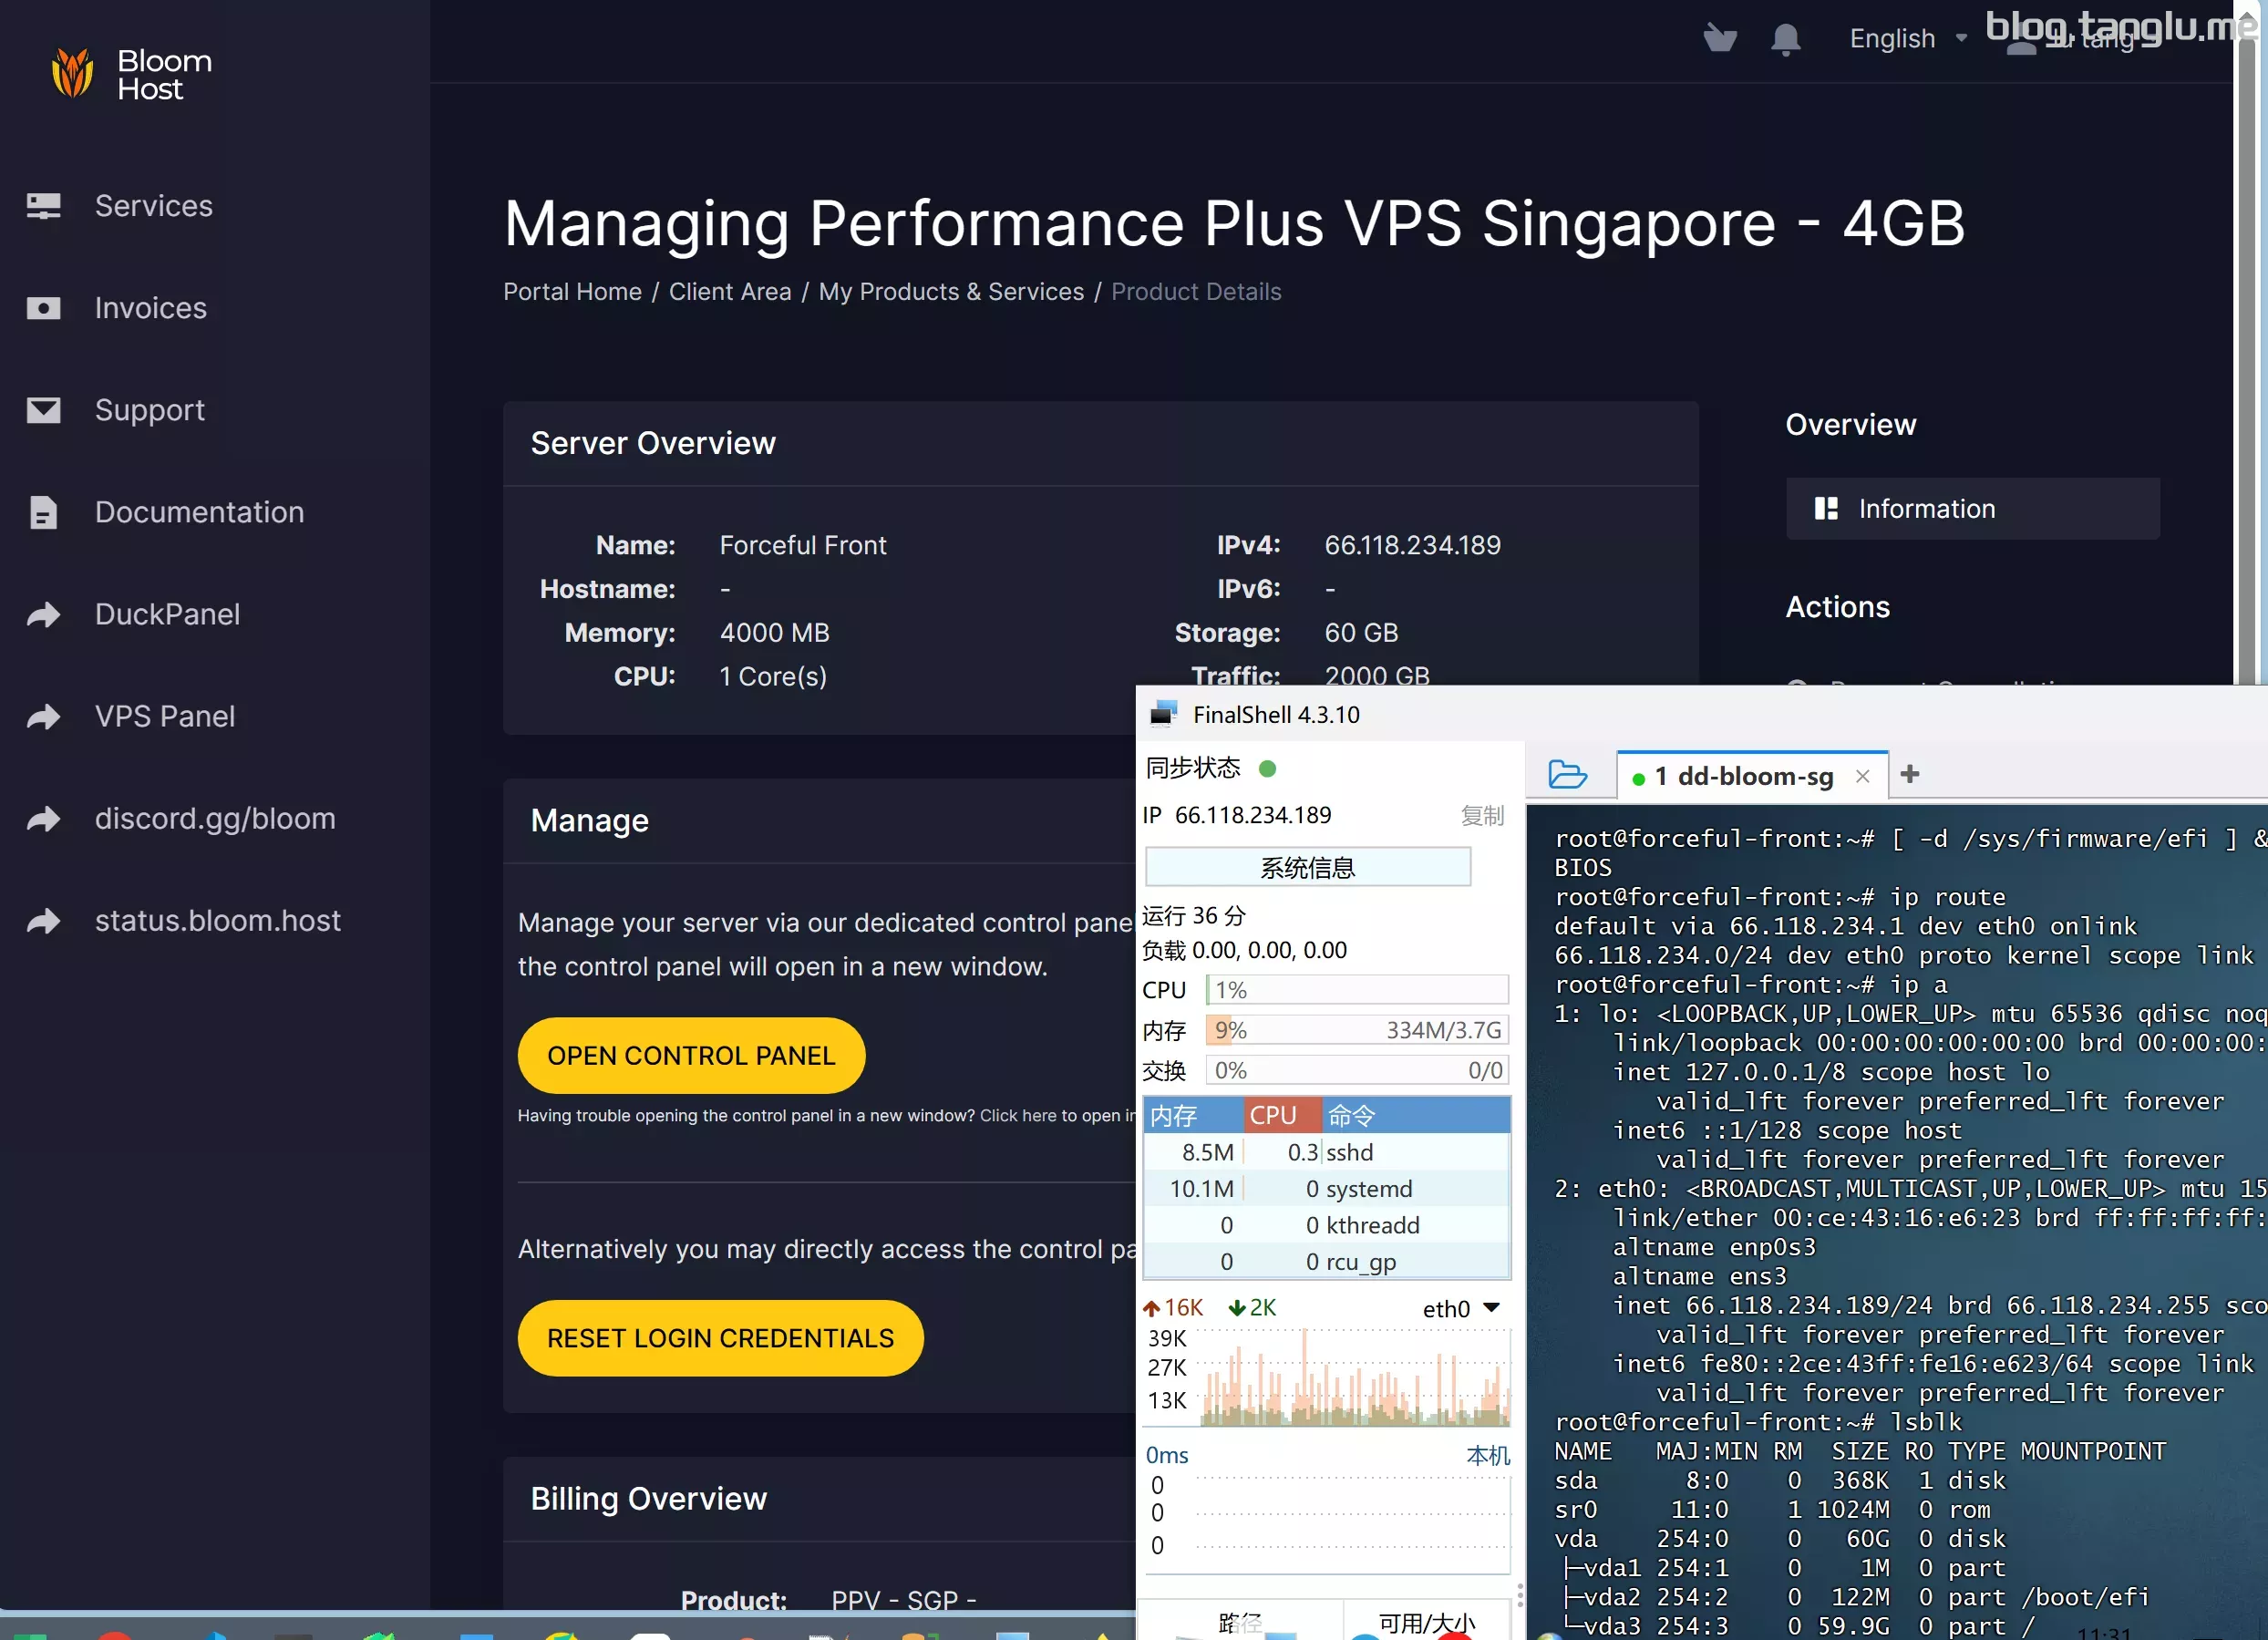Click the Invoices money icon
The width and height of the screenshot is (2268, 1640).
pyautogui.click(x=43, y=308)
